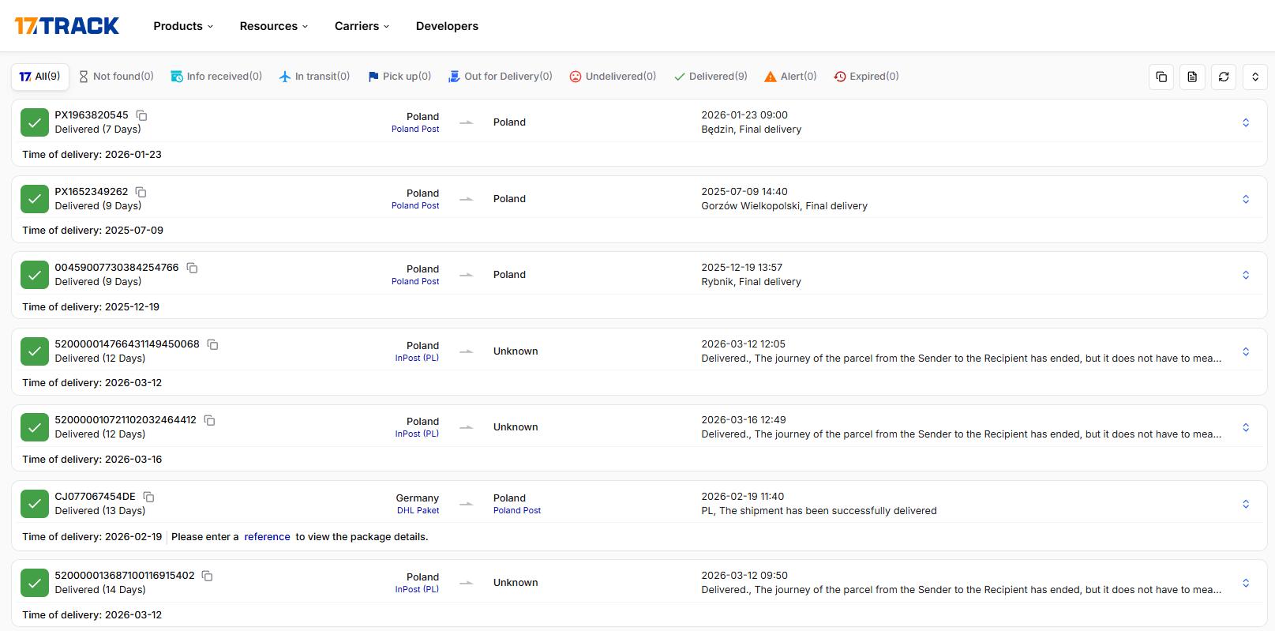Viewport: 1275px width, 631px height.
Task: Expand or collapse all results toggle
Action: point(1254,77)
